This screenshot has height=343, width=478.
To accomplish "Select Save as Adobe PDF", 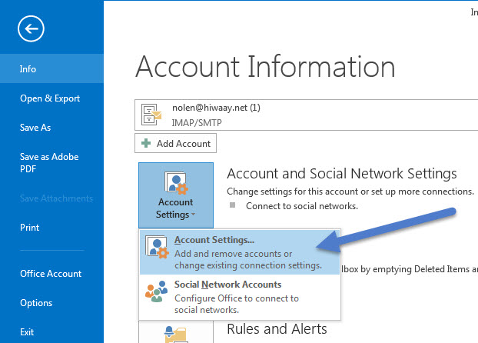I will point(49,162).
